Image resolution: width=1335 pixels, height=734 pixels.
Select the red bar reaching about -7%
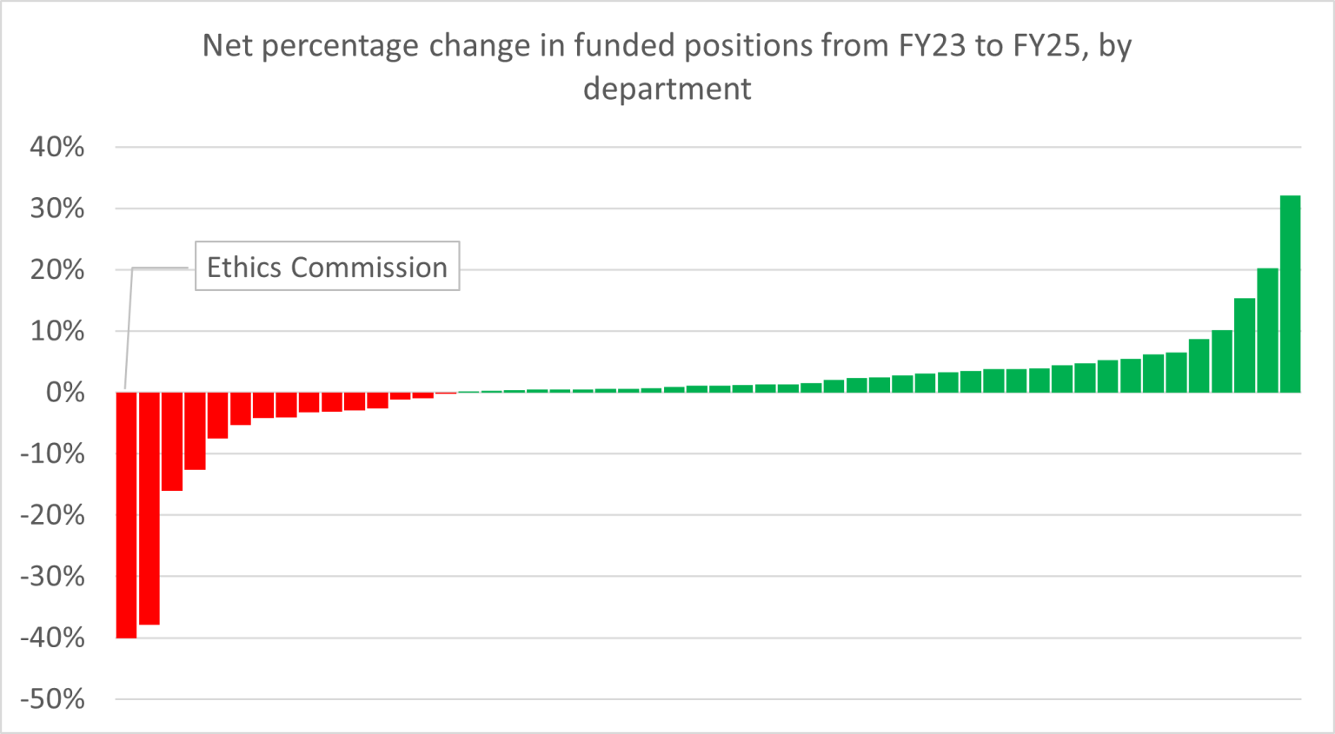click(217, 415)
